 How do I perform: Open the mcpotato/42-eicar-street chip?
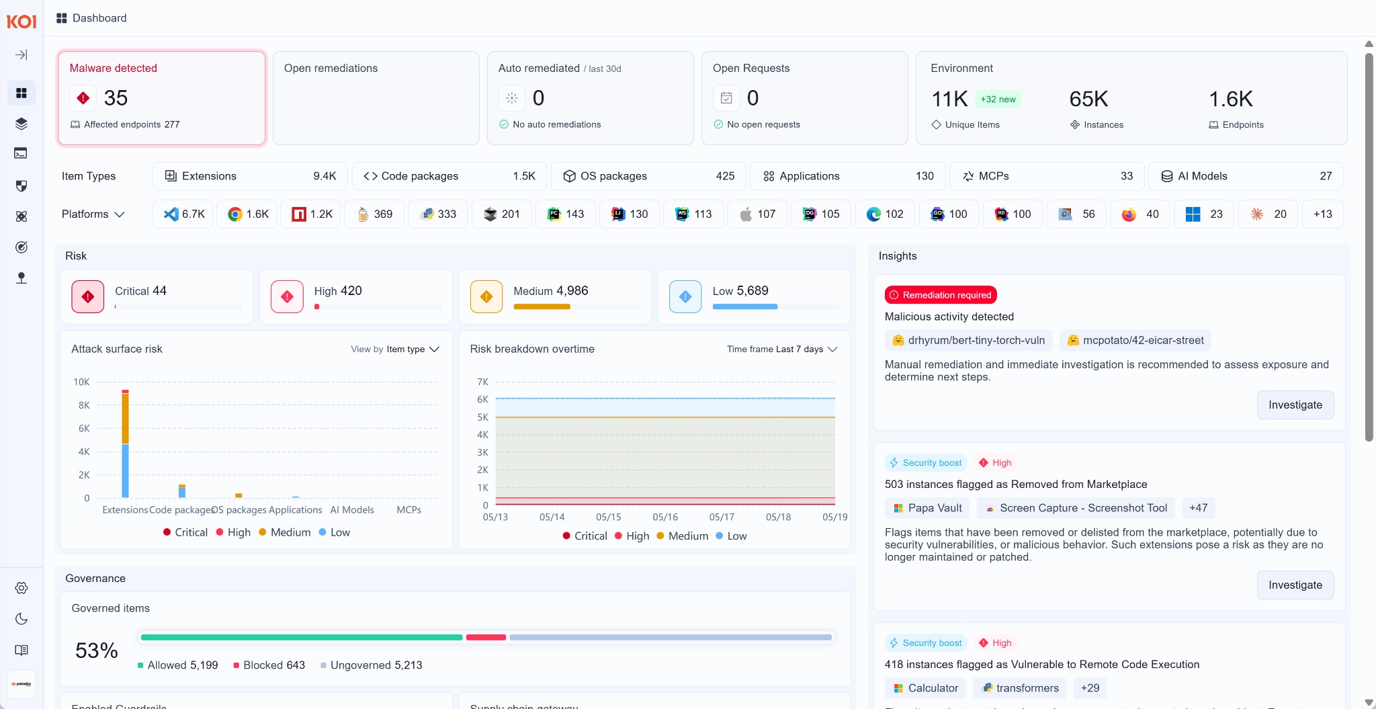[1135, 341]
